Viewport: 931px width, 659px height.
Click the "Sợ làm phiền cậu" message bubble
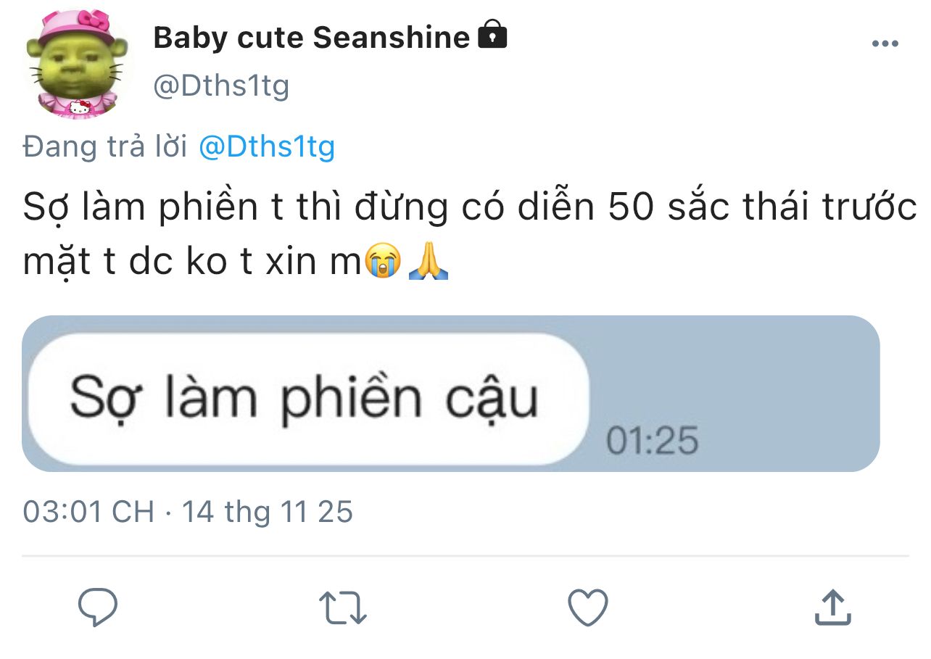click(x=305, y=399)
